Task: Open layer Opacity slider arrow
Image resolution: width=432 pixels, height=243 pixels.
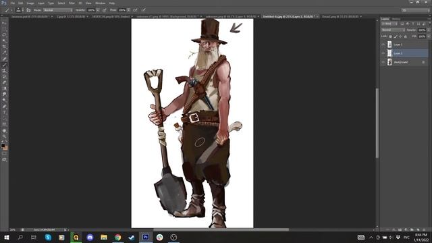Action: (429, 30)
